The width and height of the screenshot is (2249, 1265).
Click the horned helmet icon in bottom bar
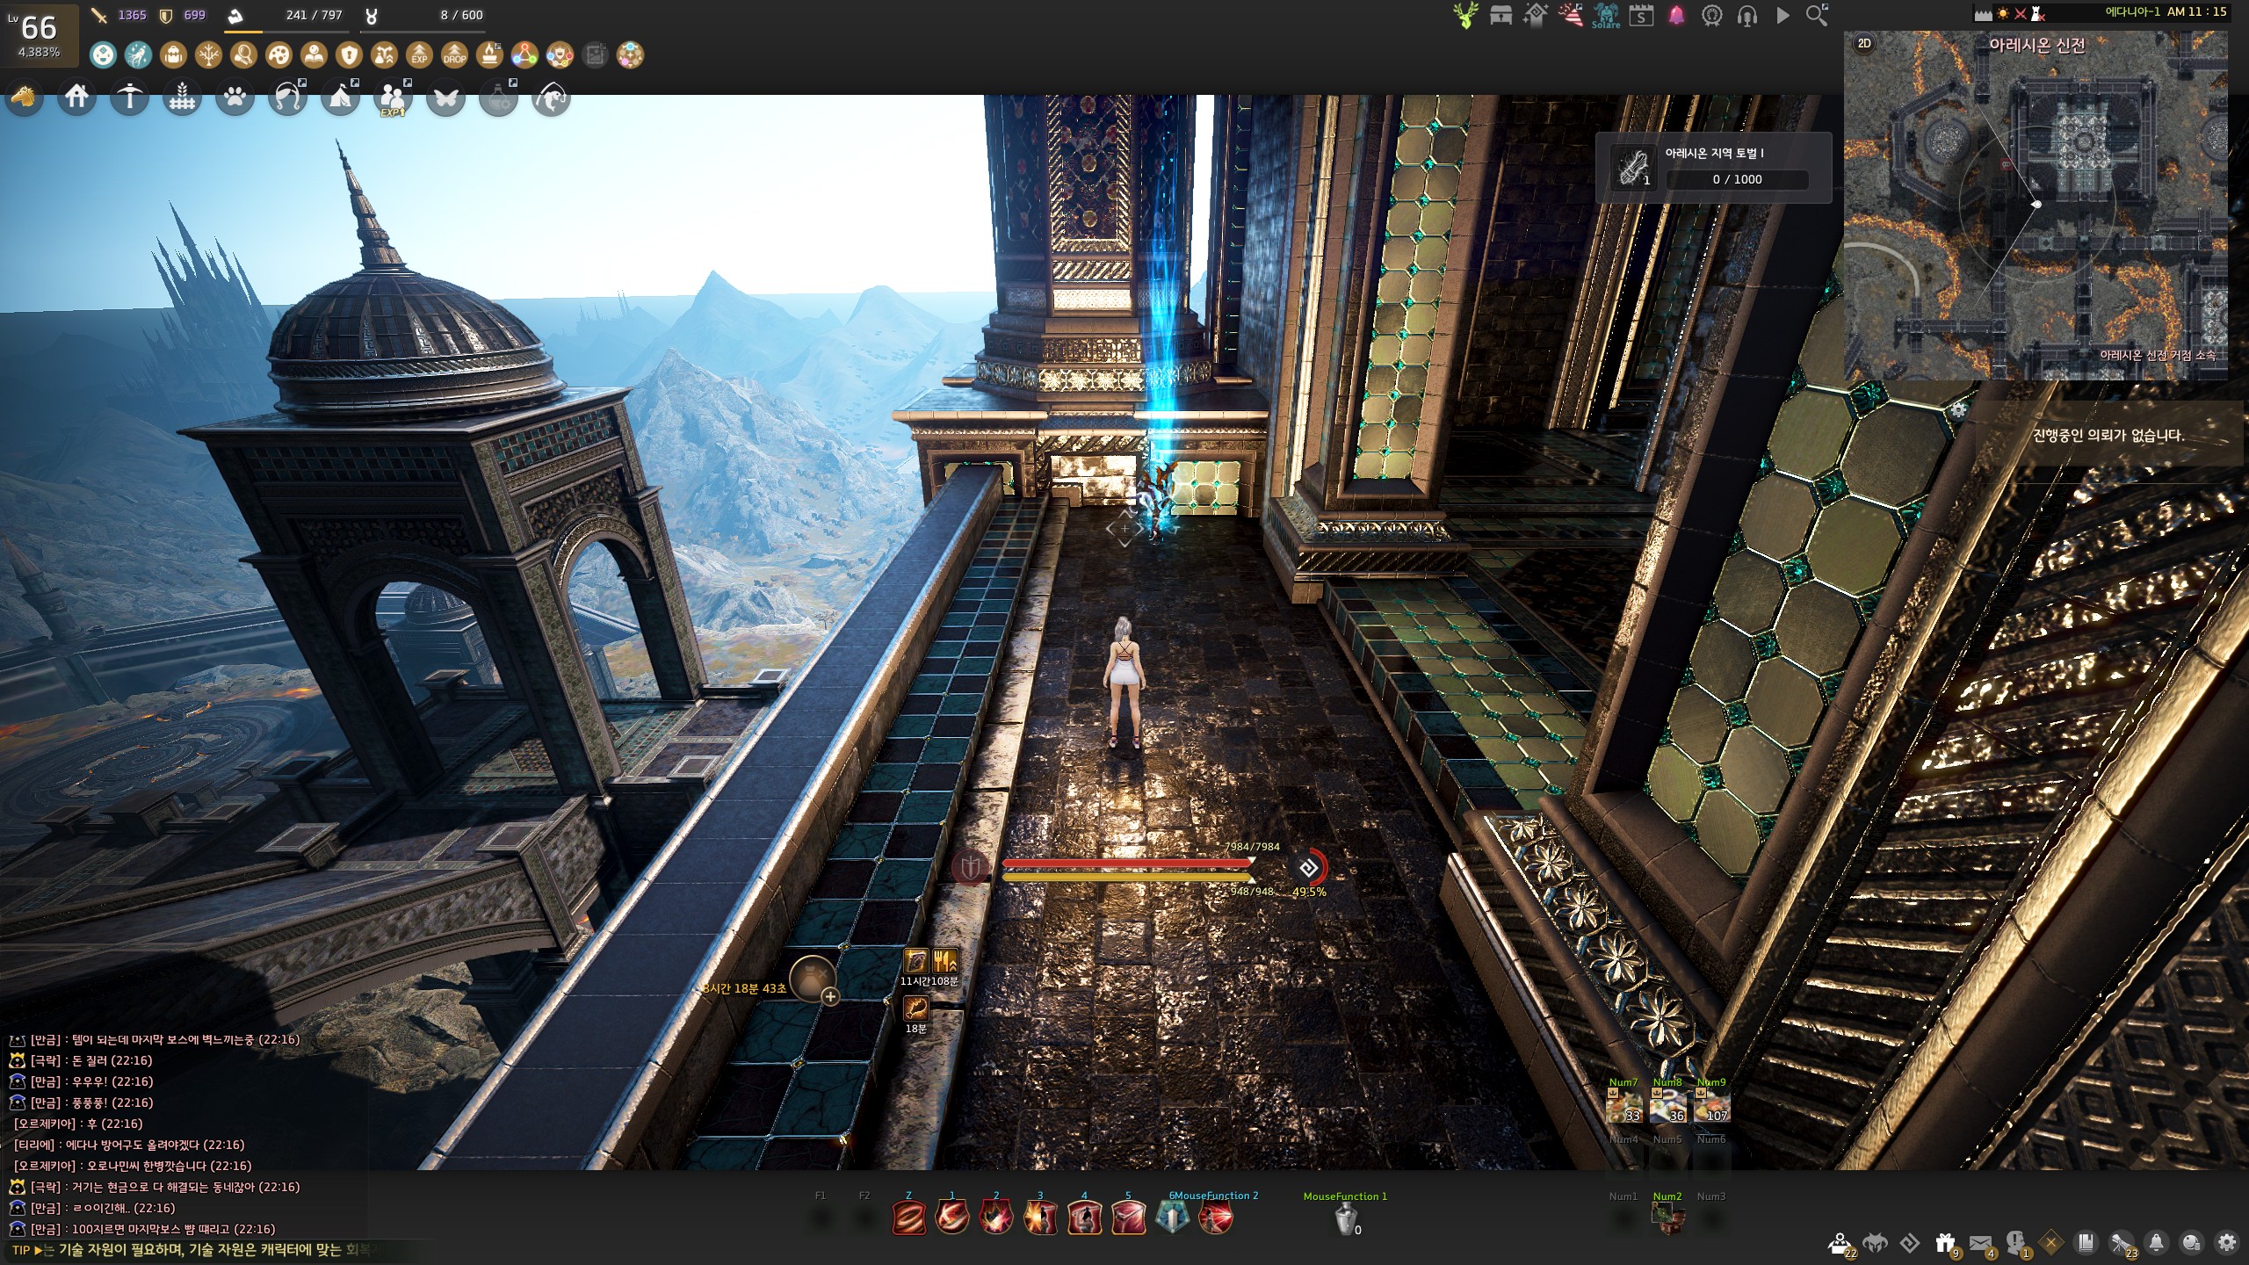point(1876,1242)
